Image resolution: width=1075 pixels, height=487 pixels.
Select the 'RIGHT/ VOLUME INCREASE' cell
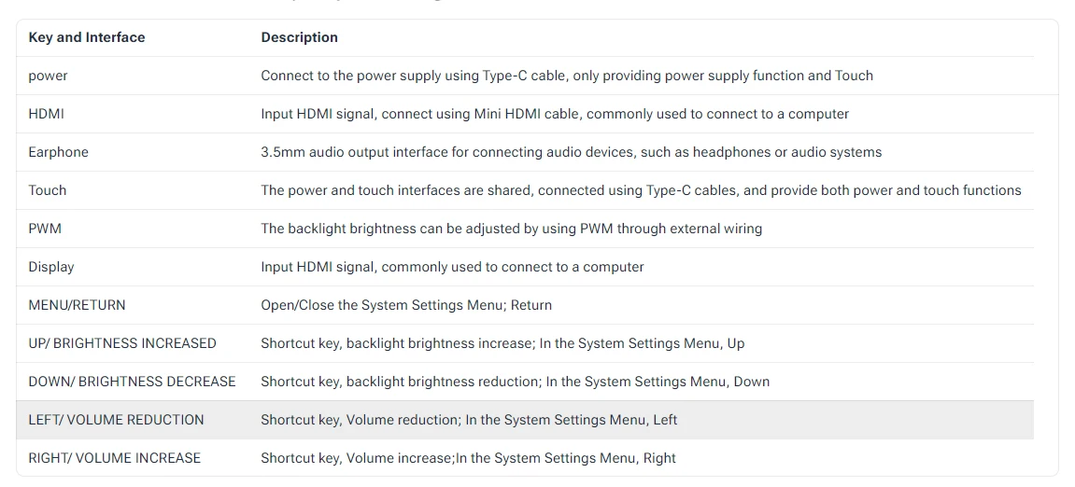pos(115,459)
